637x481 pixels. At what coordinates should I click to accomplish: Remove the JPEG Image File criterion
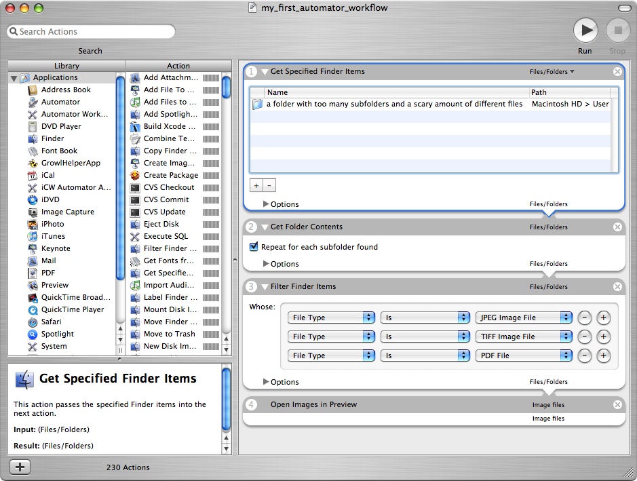coord(584,318)
